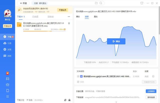Screen dimensions: 160x103
Task: Click the red gift icon in sidebar
Action: (x=7, y=73)
